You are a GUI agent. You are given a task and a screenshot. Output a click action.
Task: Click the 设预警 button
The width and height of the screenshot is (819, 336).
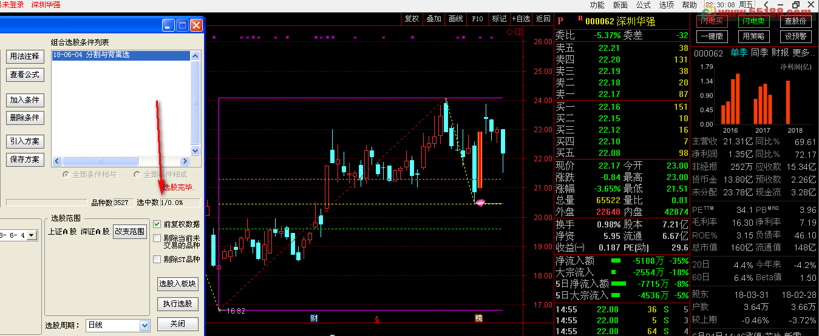coord(795,36)
